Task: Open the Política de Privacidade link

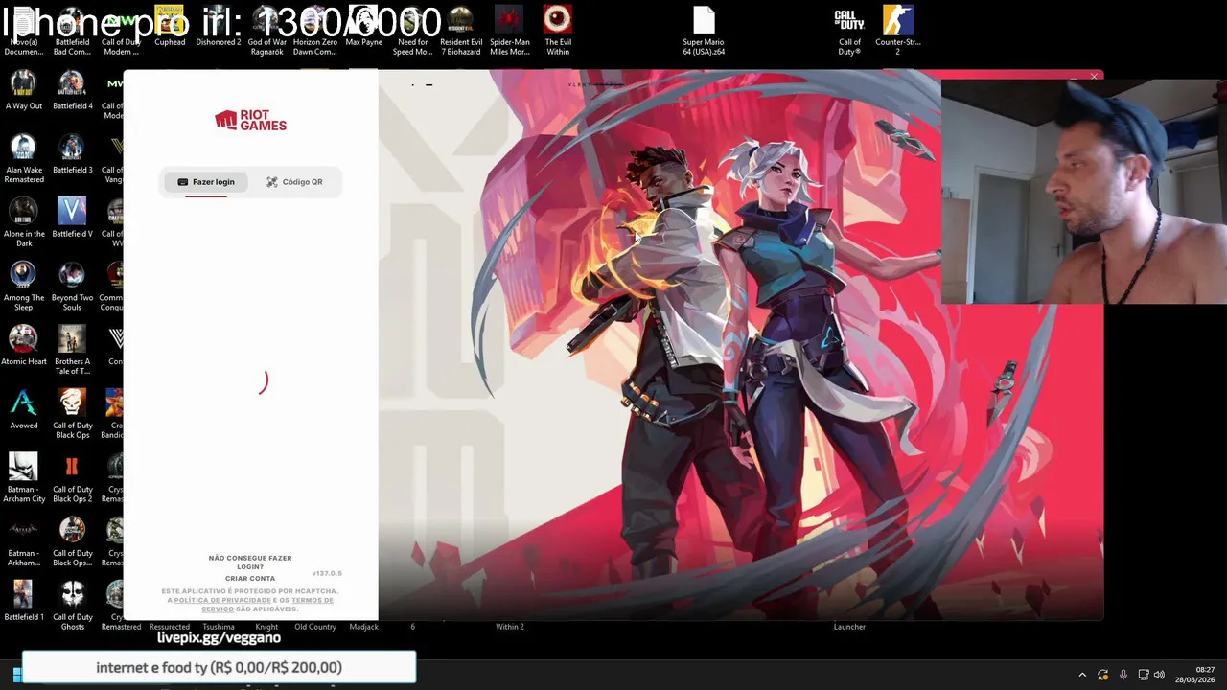Action: click(x=222, y=600)
